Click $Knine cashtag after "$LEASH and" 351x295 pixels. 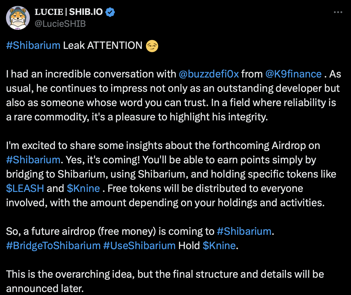coord(83,189)
